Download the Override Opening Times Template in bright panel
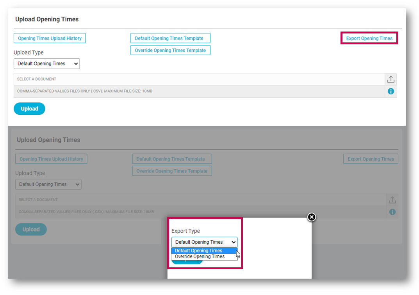The width and height of the screenshot is (419, 295). pyautogui.click(x=170, y=50)
